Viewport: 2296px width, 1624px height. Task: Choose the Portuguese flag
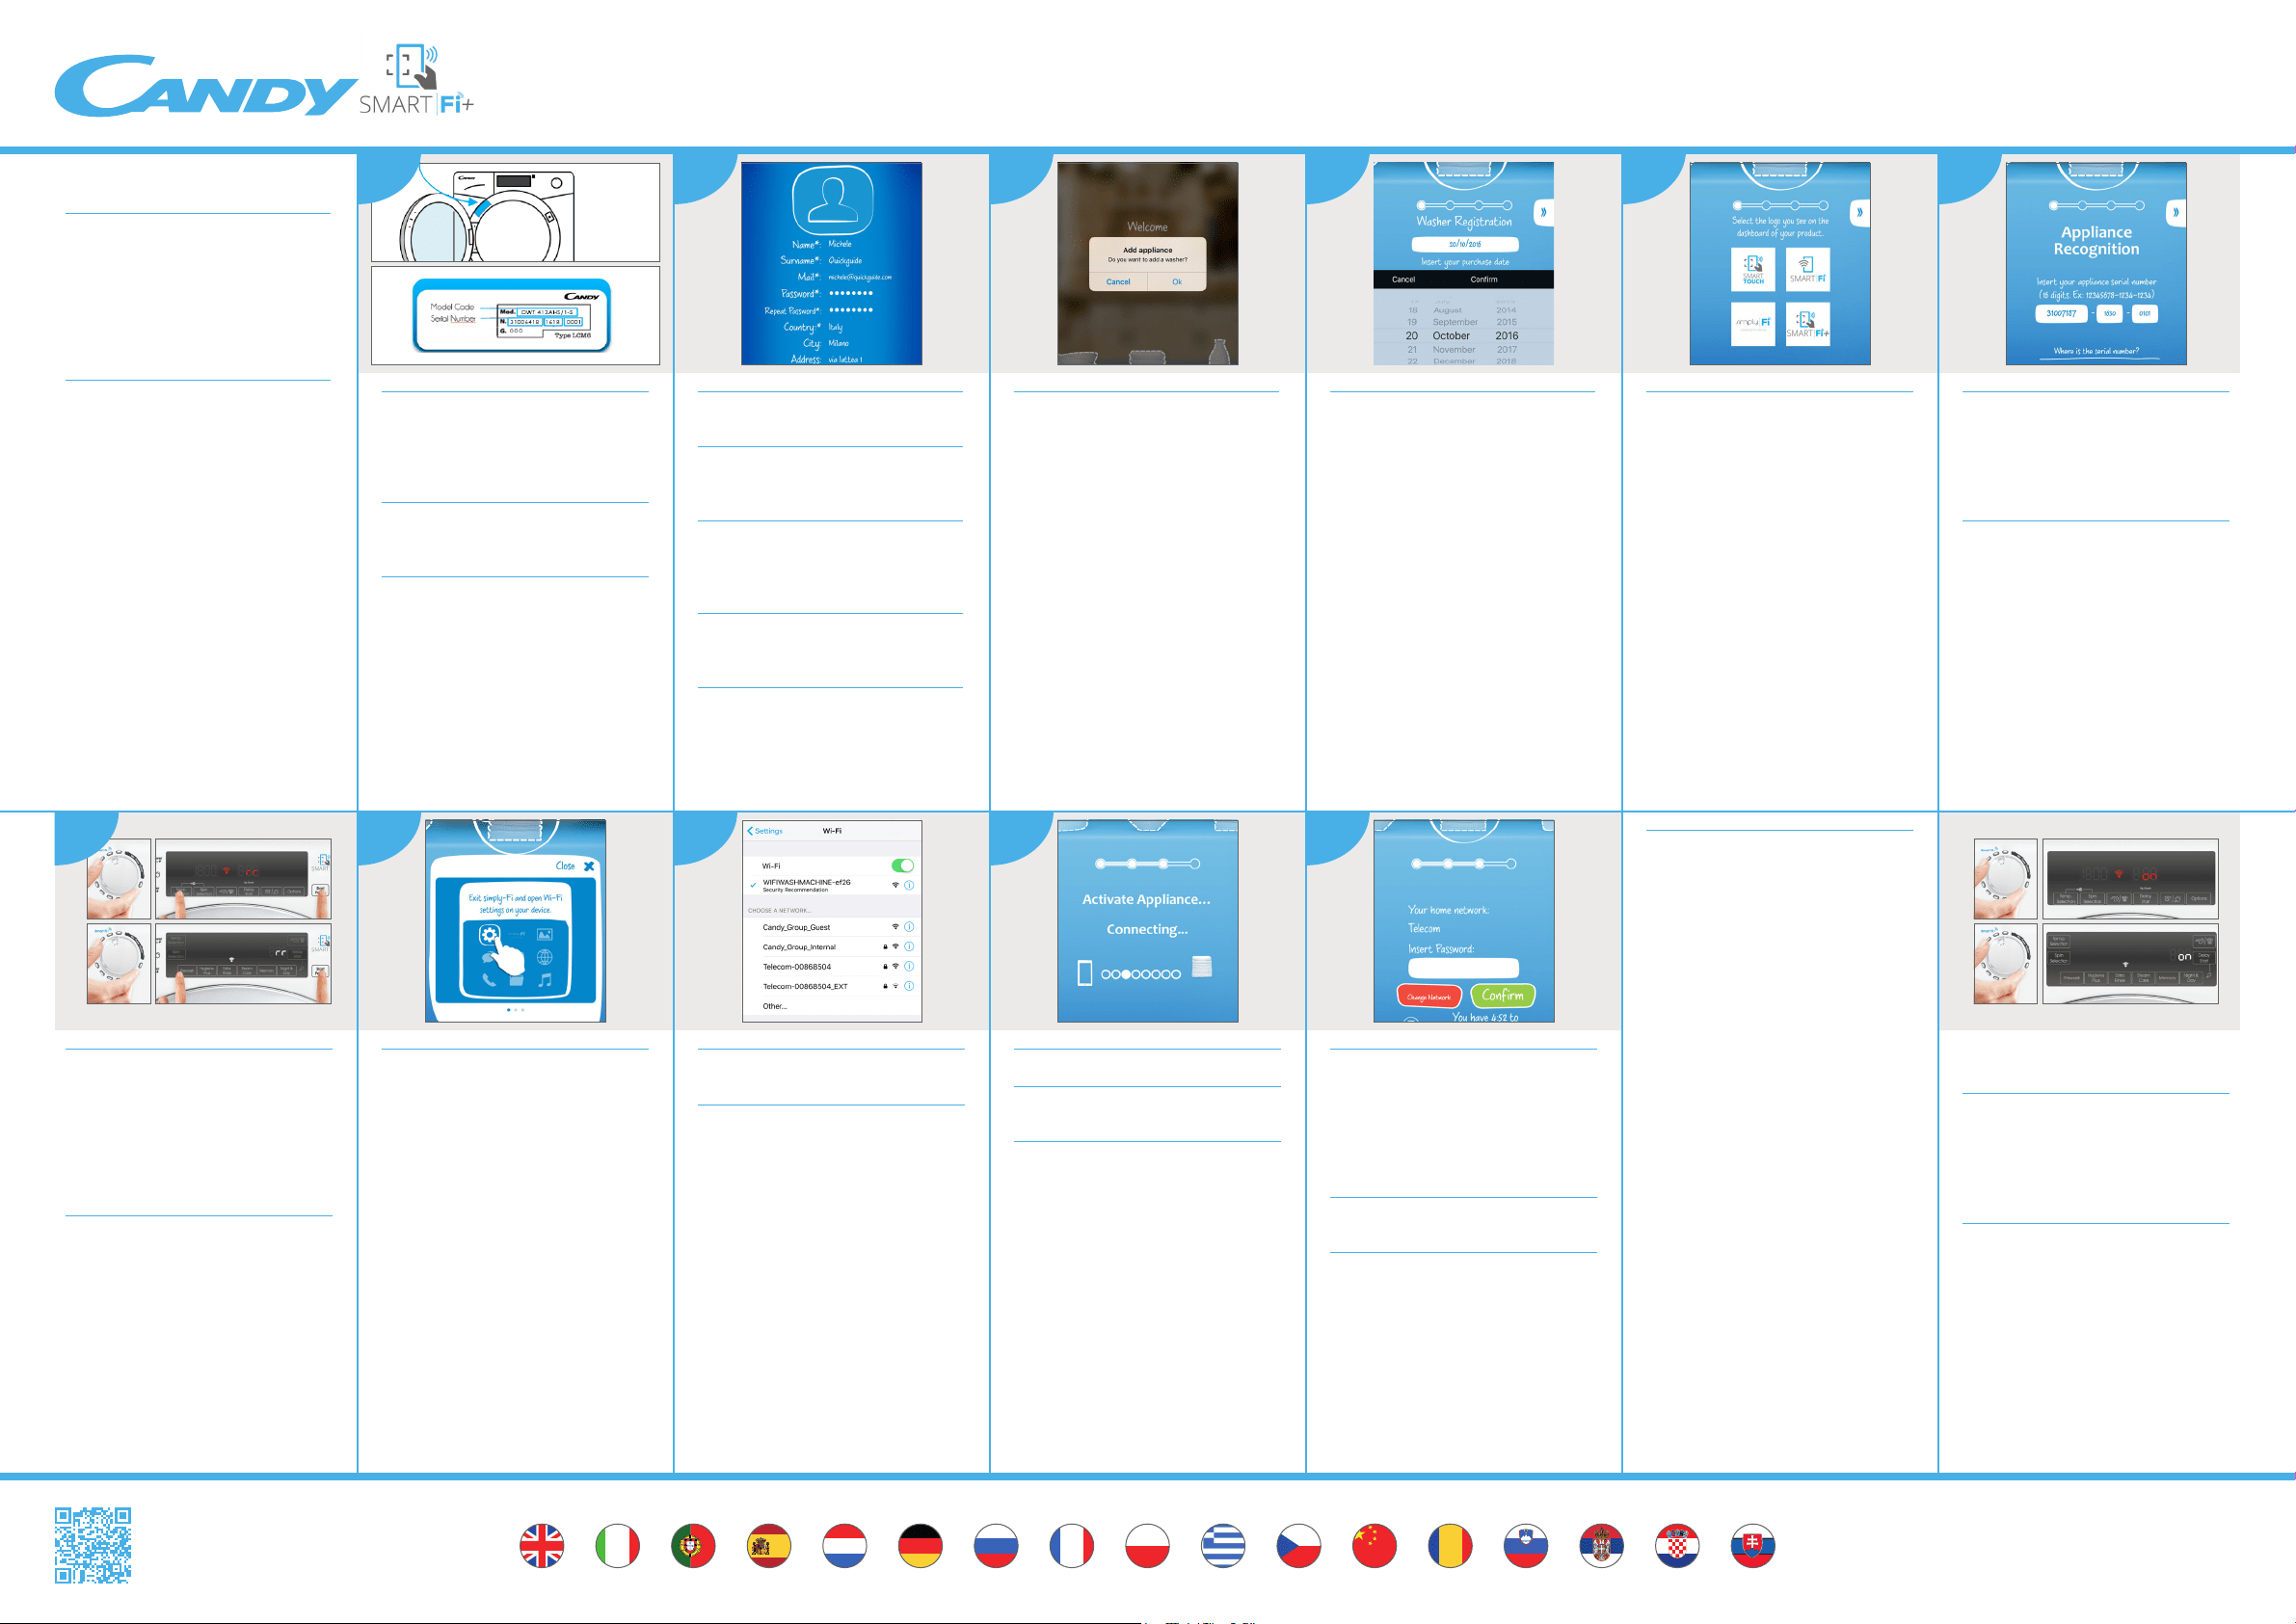(693, 1545)
